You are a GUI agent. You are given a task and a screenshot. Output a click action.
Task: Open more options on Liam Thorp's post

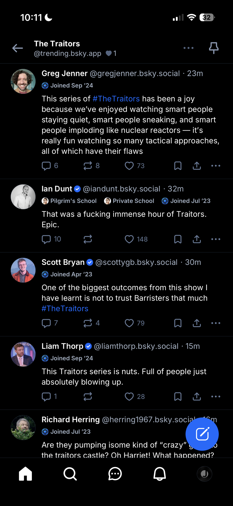pyautogui.click(x=216, y=396)
